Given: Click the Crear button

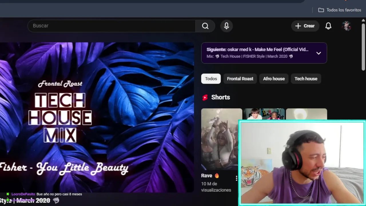Looking at the screenshot, I should (305, 26).
